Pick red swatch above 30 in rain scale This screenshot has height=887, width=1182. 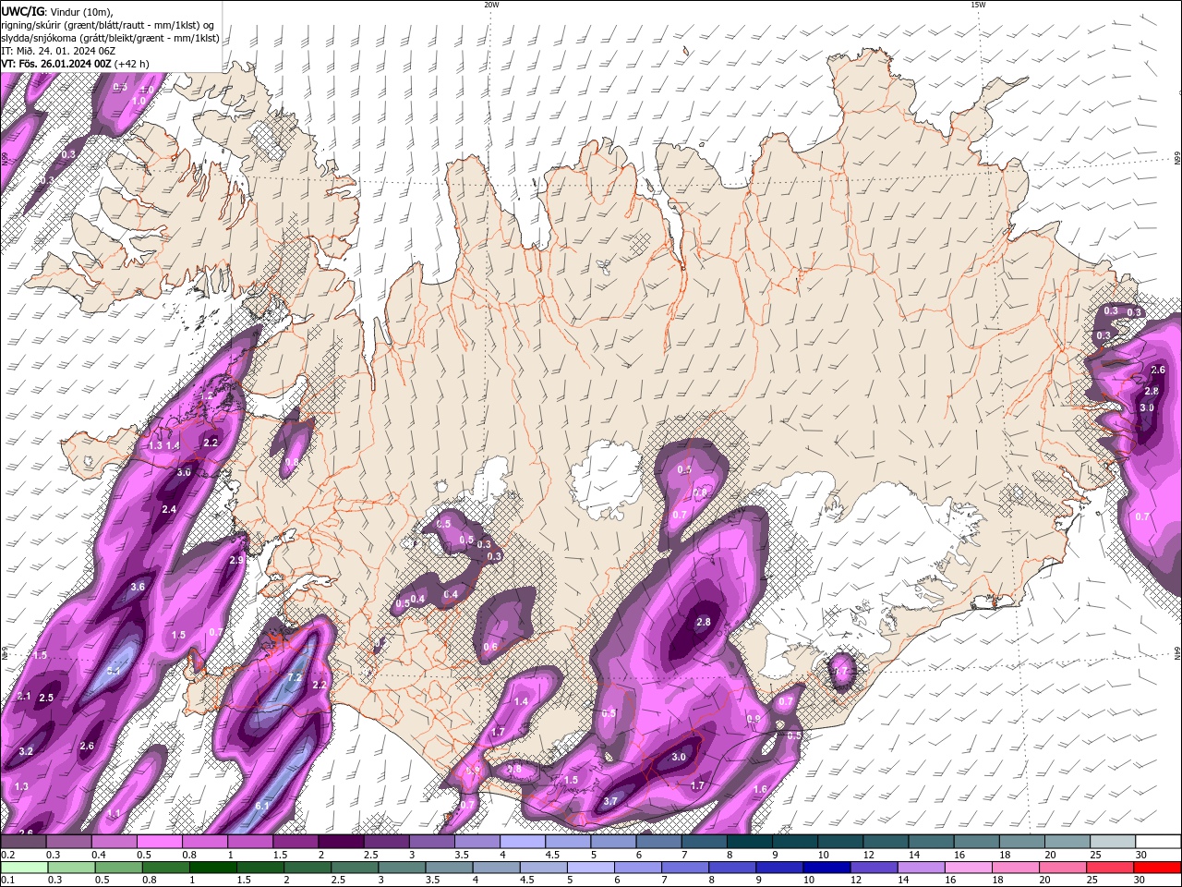[1157, 868]
